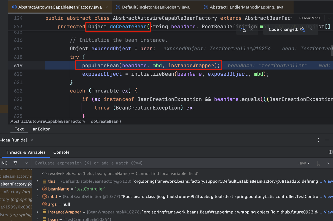Switch to the Console tab
Image resolution: width=333 pixels, height=221 pixels.
[61, 152]
